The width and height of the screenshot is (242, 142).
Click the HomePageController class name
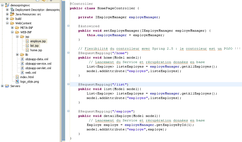116,8
